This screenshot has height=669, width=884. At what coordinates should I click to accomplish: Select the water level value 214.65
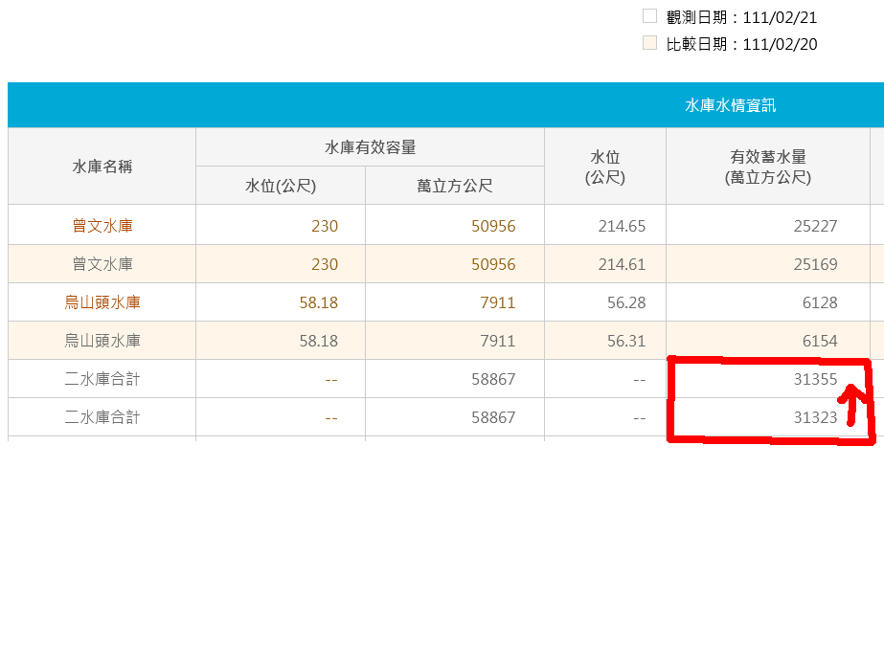point(622,226)
